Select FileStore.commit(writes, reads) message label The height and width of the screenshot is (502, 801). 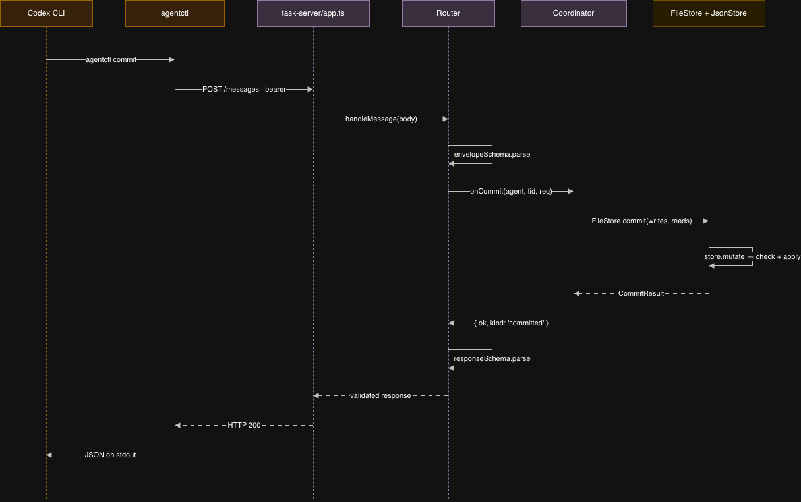[x=641, y=221]
